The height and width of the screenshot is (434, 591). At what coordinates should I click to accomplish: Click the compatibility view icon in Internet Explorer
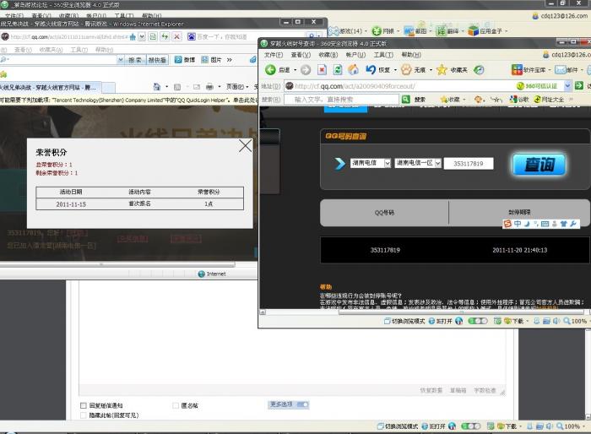(153, 36)
